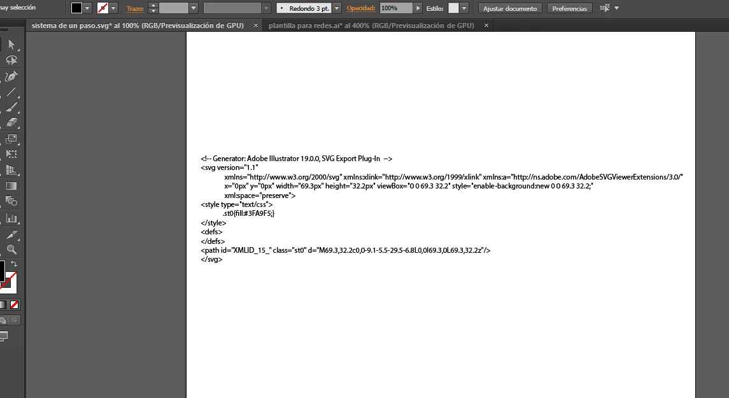The height and width of the screenshot is (398, 729).
Task: Click the '</defs>' text line
Action: [213, 241]
